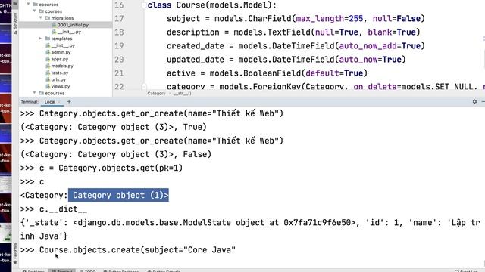Close the Local terminal tab
Viewport: 485px width, 272px height.
[x=59, y=101]
